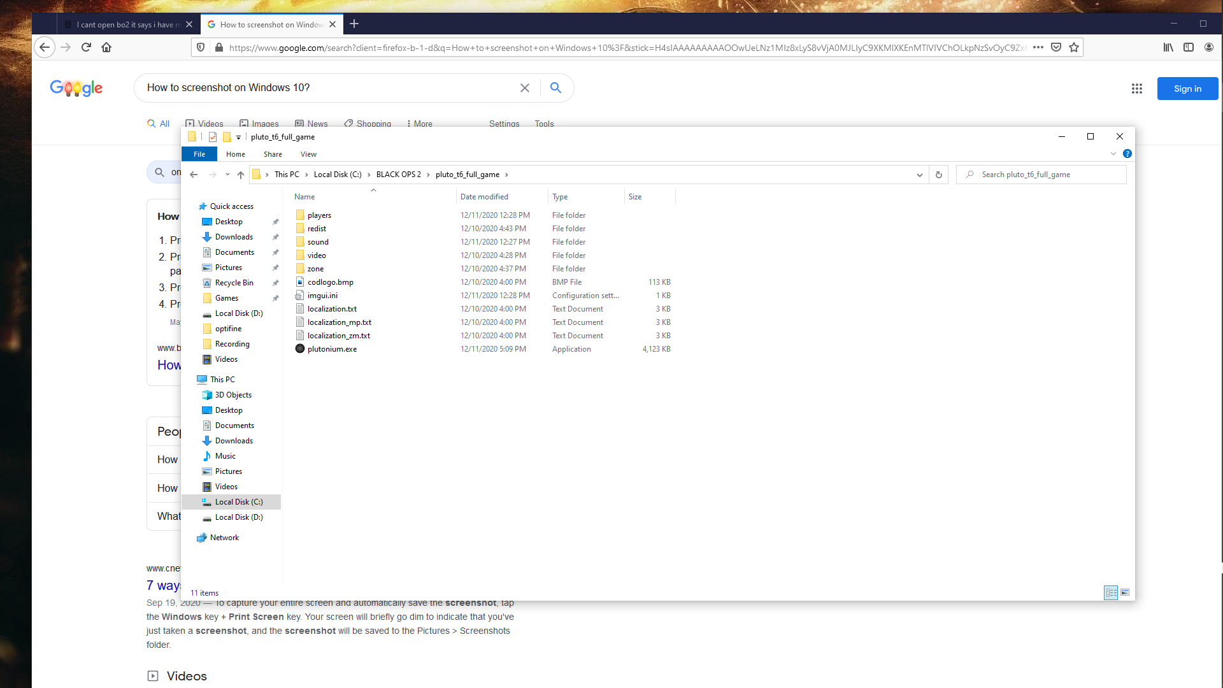Open Google More search options

click(420, 124)
